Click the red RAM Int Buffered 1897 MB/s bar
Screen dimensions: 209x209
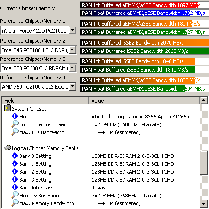tap(144, 5)
